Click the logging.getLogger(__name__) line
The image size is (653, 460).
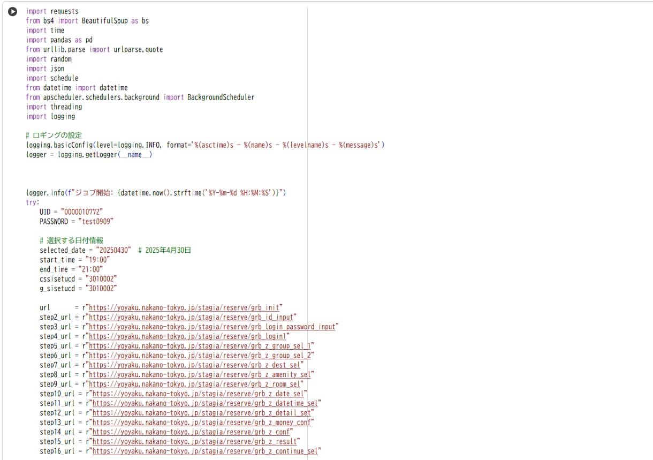[x=89, y=155]
